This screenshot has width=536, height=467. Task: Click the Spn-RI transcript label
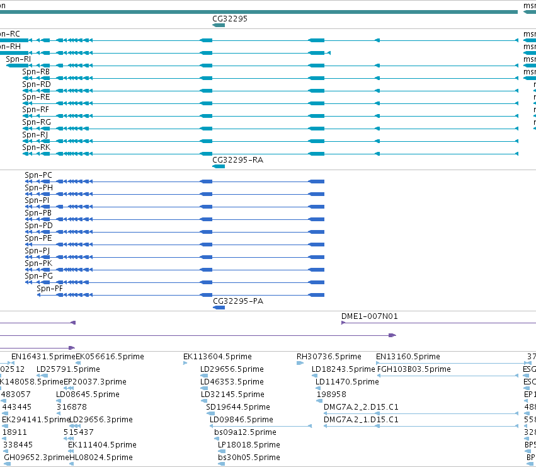(x=18, y=59)
